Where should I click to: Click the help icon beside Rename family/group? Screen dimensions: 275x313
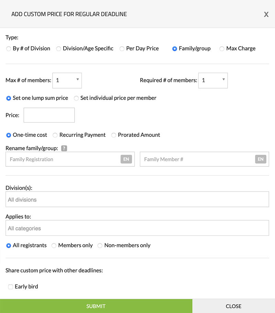pos(64,148)
